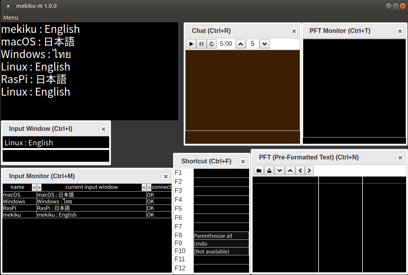Reset the Chat timer with reload icon

pos(212,44)
